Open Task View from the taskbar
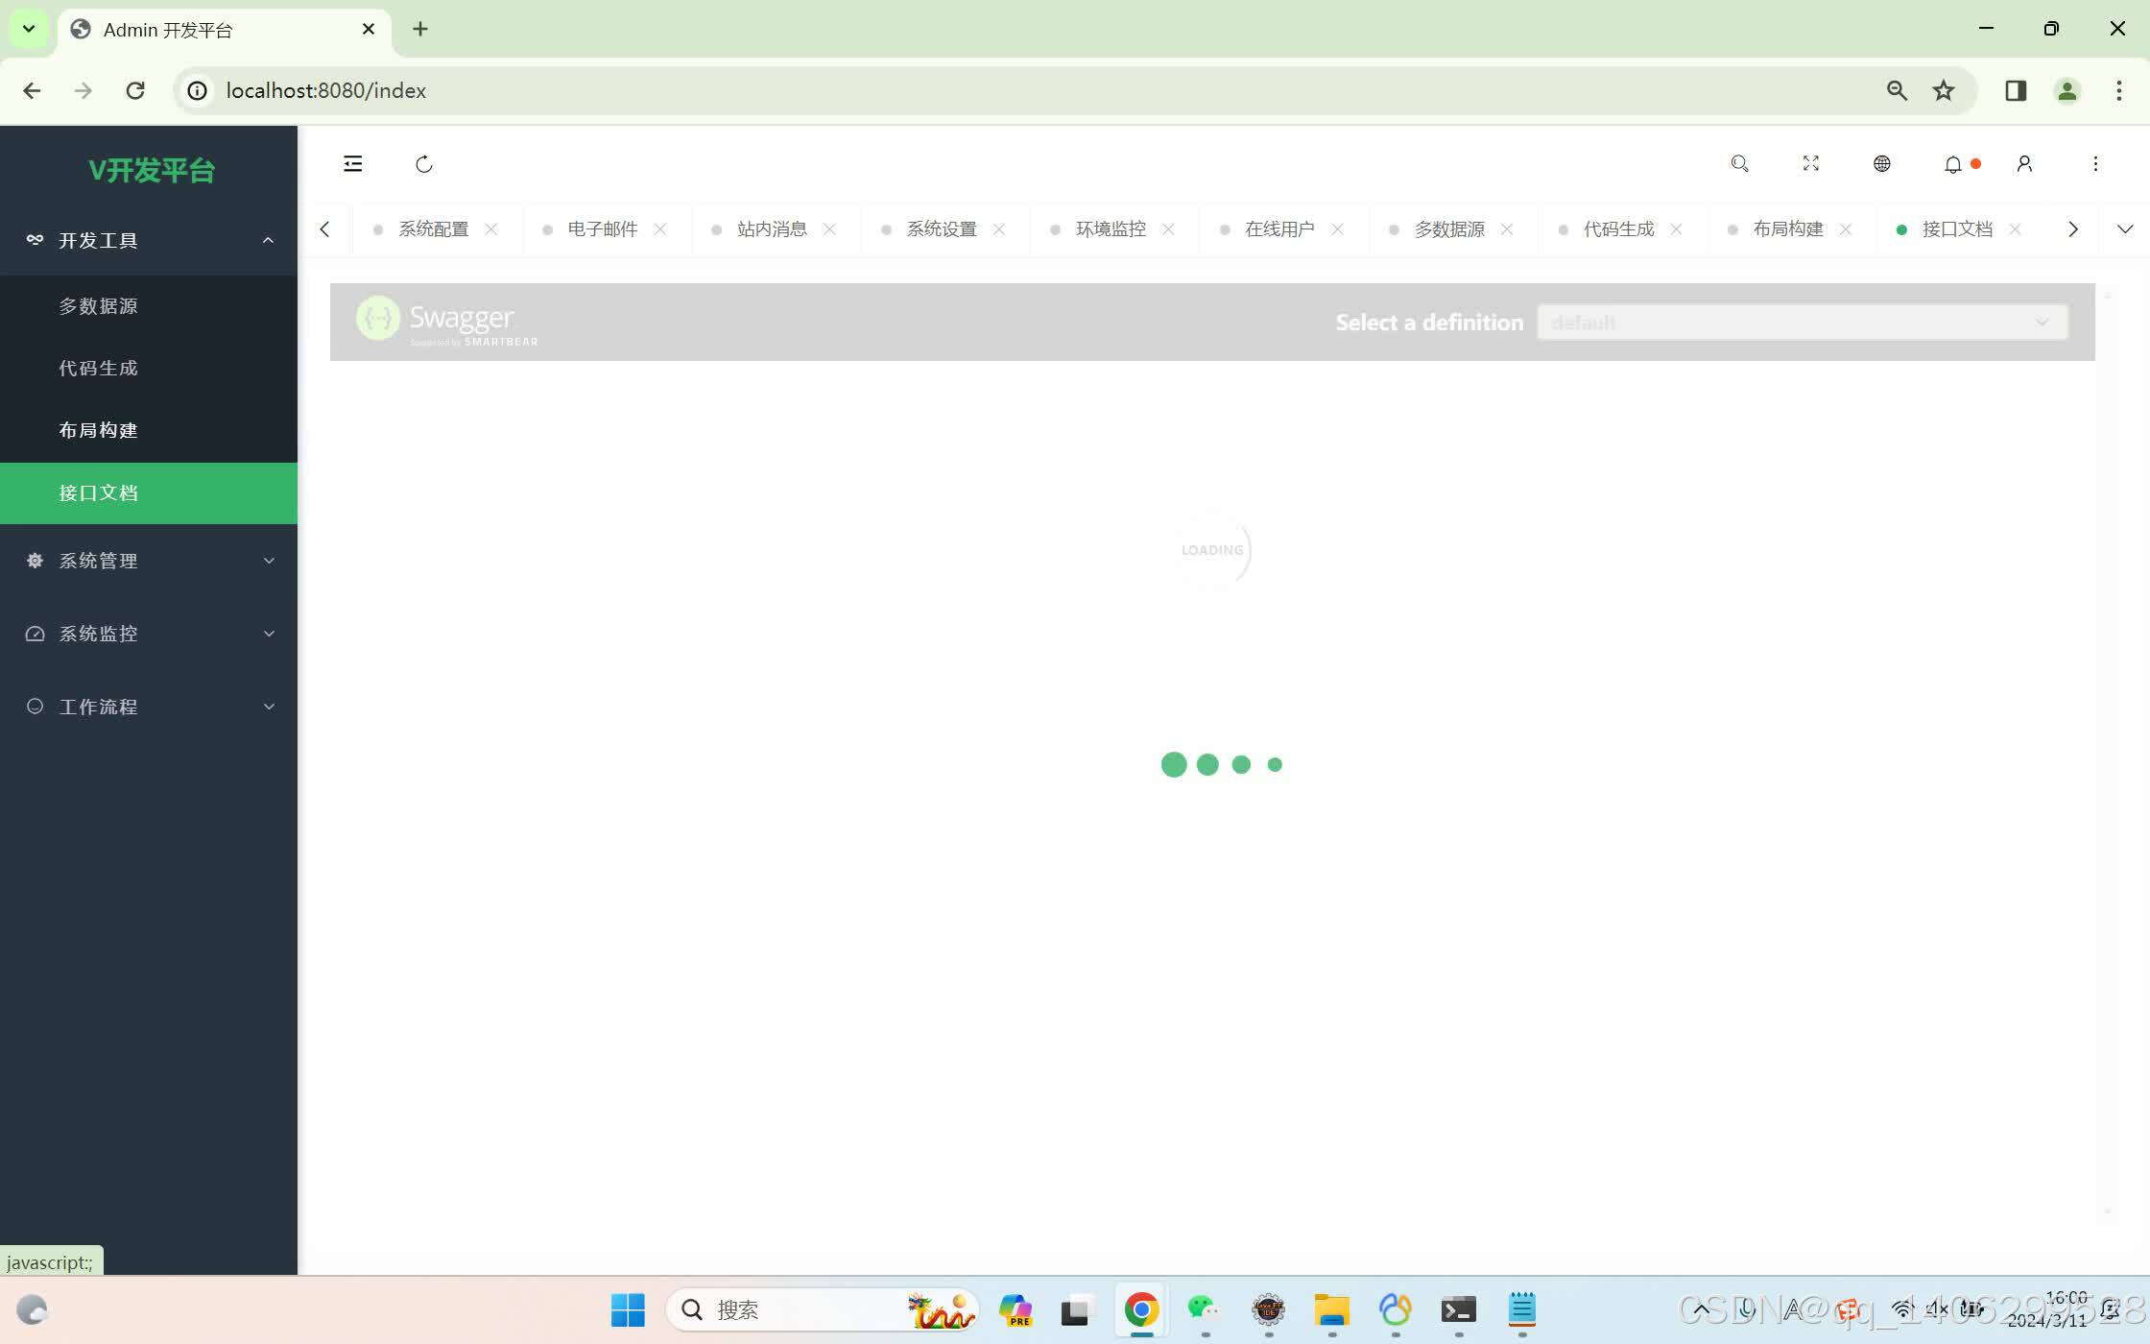The height and width of the screenshot is (1344, 2150). (1077, 1309)
